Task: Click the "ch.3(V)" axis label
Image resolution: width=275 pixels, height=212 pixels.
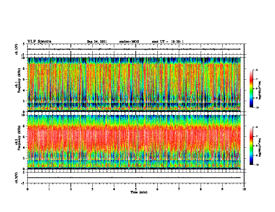Action: (17, 178)
